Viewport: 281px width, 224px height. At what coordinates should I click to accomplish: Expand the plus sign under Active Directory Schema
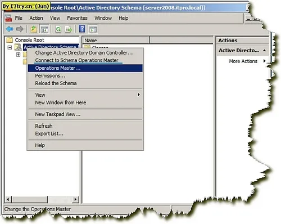[18, 55]
